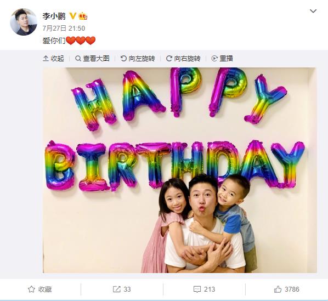Click the crown membership badge icon
This screenshot has height=301, width=328.
point(83,16)
